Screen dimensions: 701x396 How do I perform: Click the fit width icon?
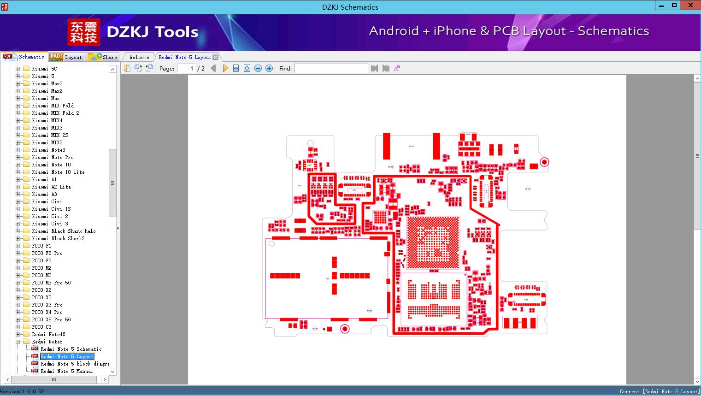point(236,68)
